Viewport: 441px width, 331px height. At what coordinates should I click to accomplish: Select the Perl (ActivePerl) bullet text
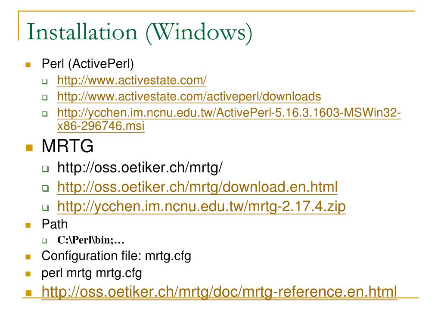click(88, 64)
